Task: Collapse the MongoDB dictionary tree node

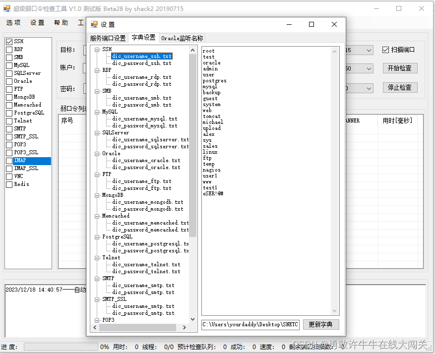Action: pyautogui.click(x=96, y=195)
